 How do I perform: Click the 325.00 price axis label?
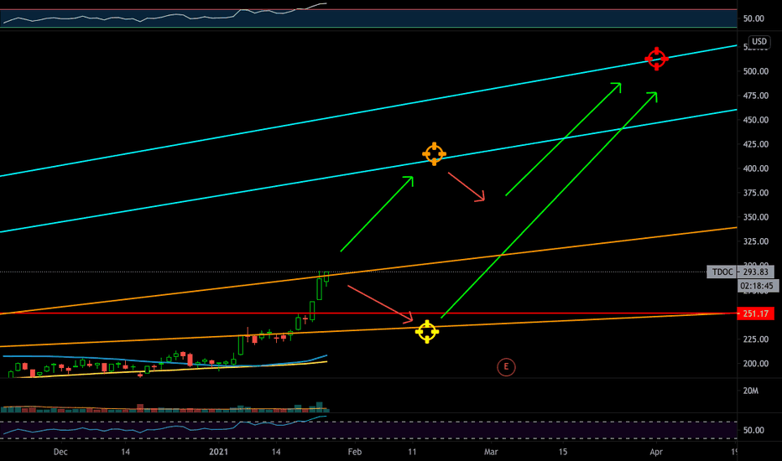pos(755,241)
